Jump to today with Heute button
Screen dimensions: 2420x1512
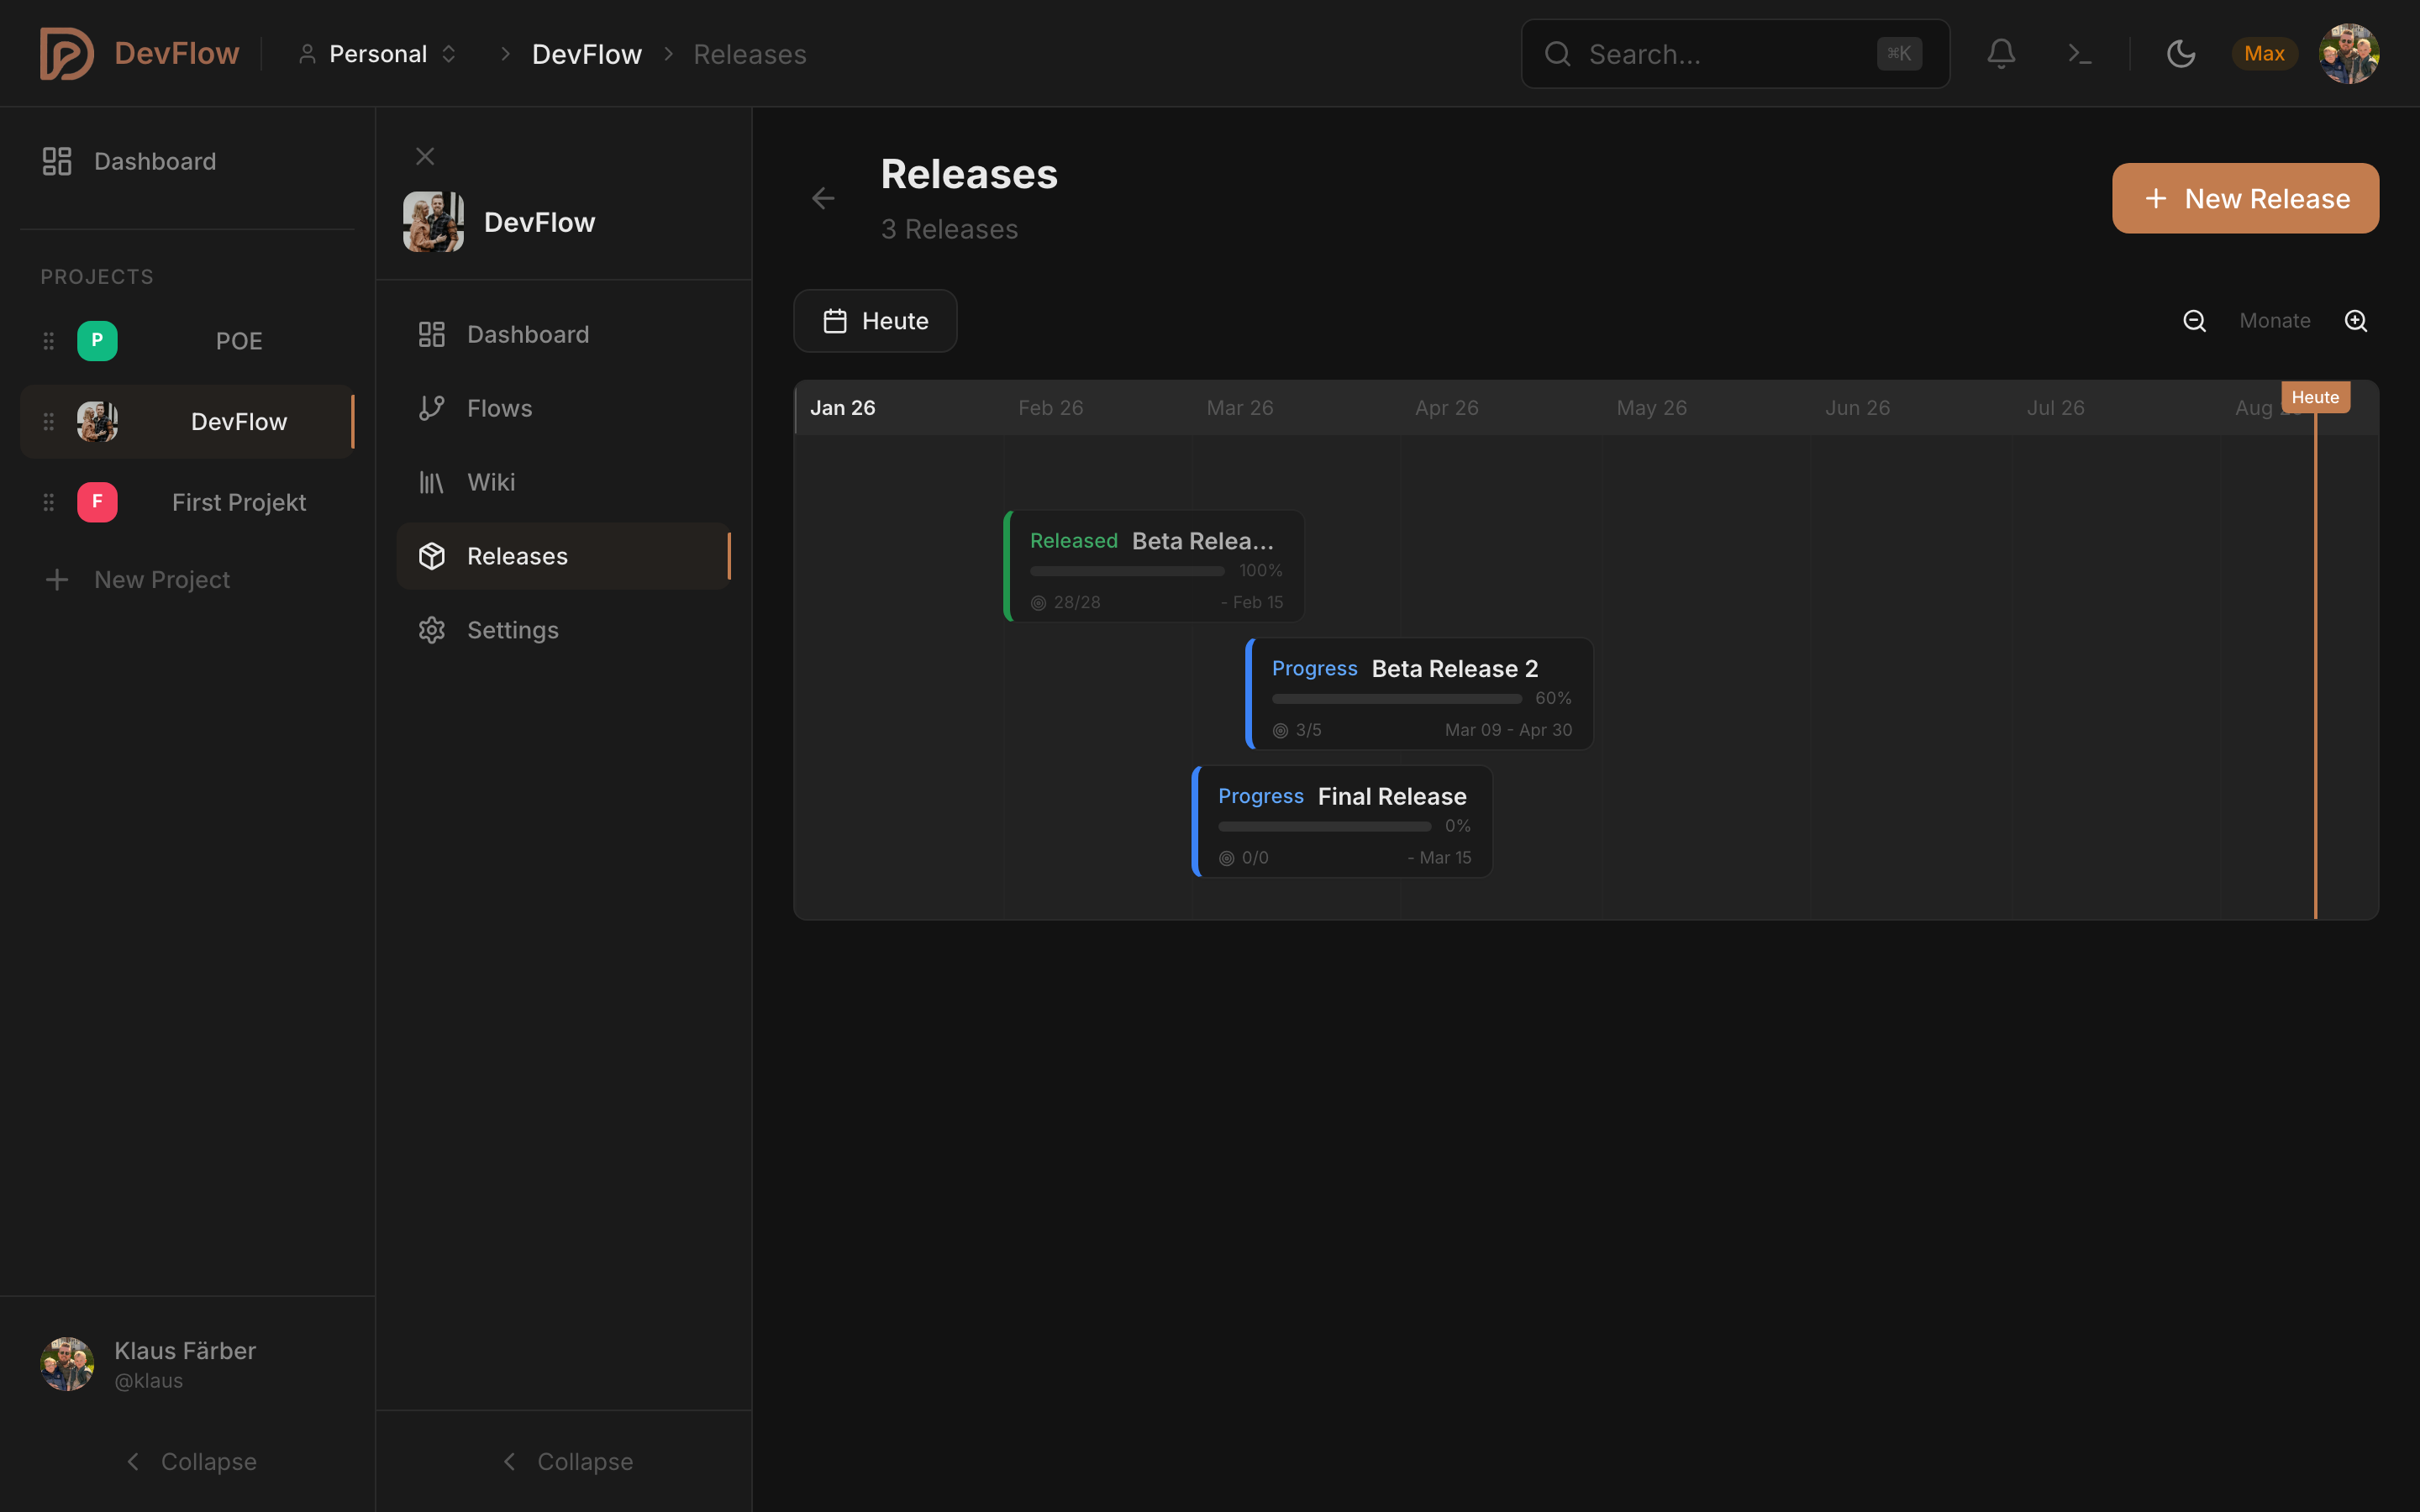click(x=875, y=321)
